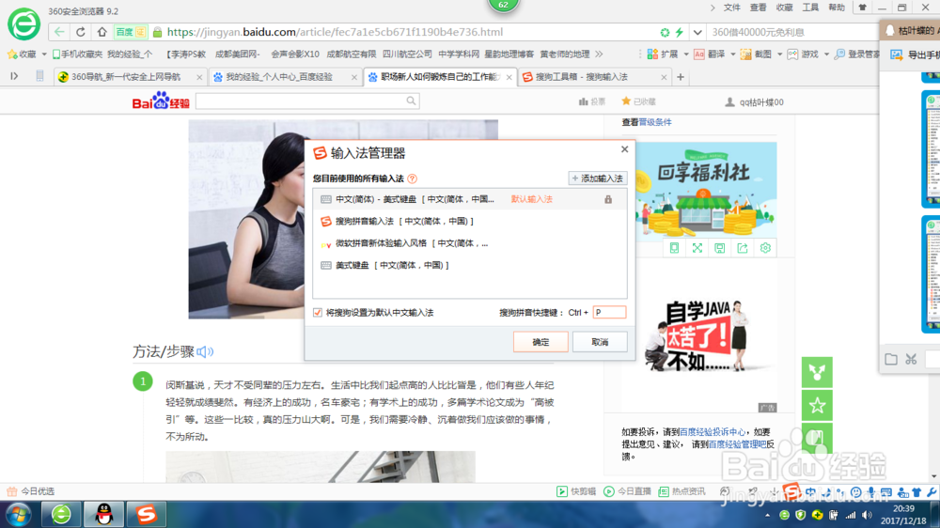
Task: Click 今日直播 in status bar
Action: click(627, 491)
